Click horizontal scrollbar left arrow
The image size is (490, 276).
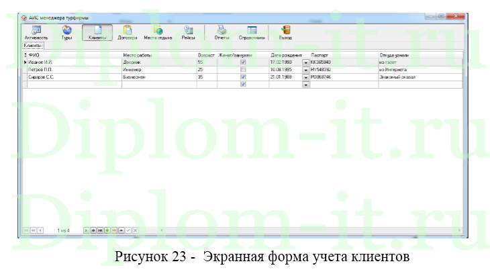tap(162, 230)
